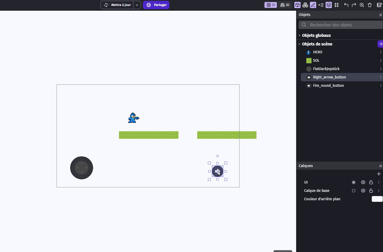Screen dimensions: 383x252
Task: Select the HERO character on canvas
Action: pos(134,118)
